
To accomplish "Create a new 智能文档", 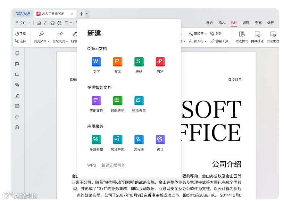I will click(x=96, y=104).
